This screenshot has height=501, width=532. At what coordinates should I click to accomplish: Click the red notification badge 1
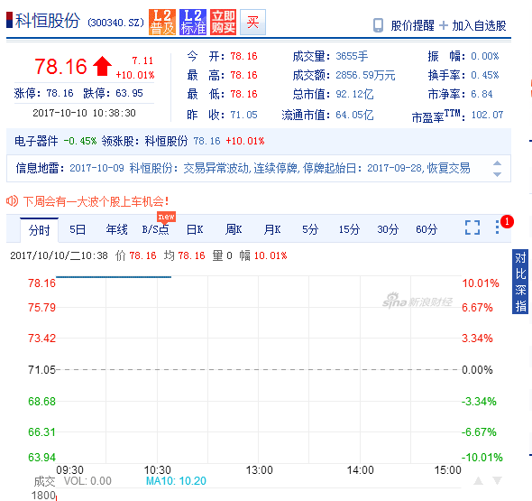point(507,222)
